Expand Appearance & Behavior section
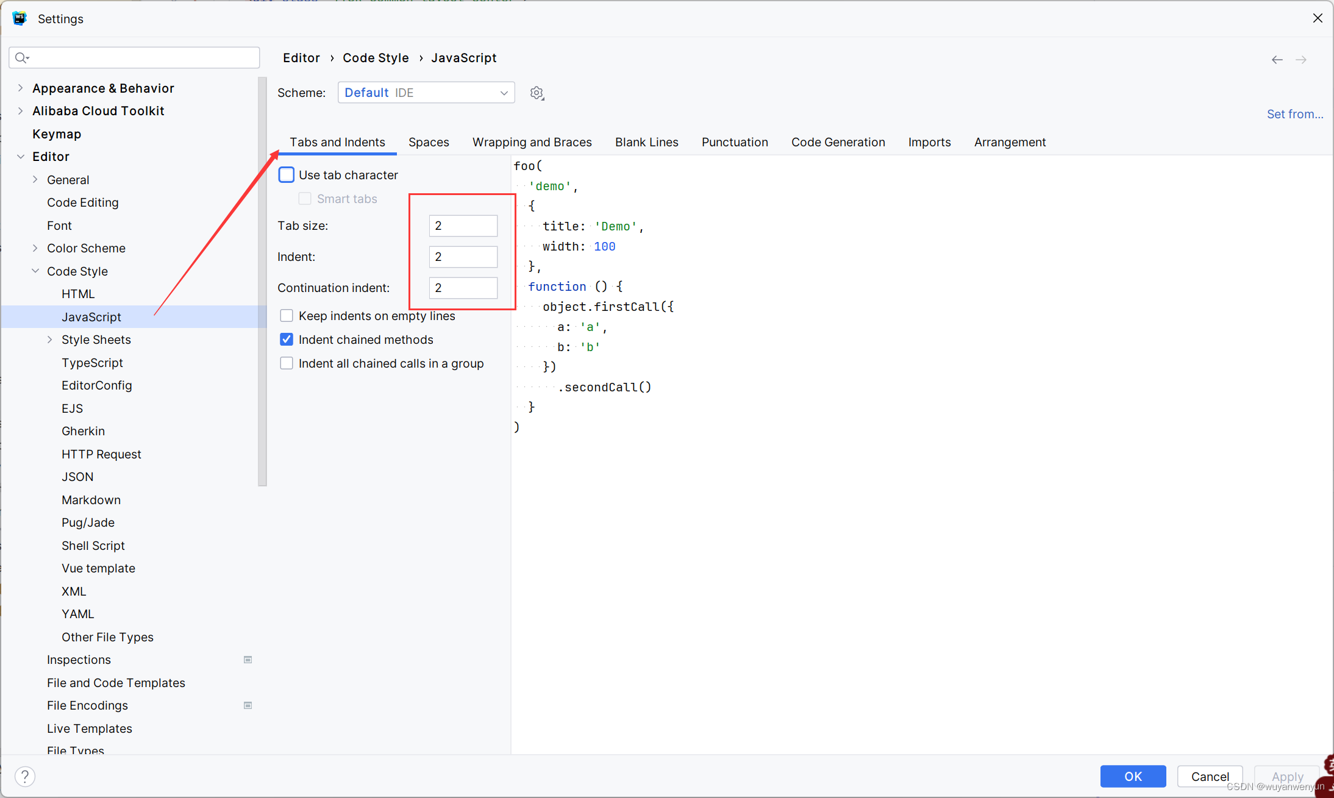Screen dimensions: 1334x798 click(21, 88)
